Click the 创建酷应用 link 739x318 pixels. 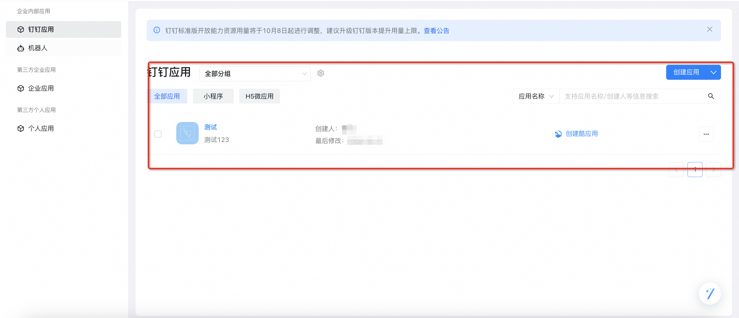point(576,134)
